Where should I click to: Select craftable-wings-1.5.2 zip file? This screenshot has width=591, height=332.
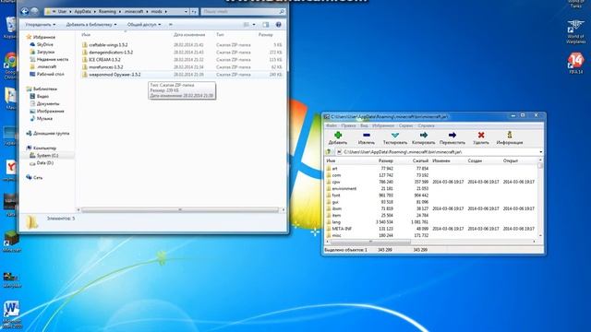point(108,45)
